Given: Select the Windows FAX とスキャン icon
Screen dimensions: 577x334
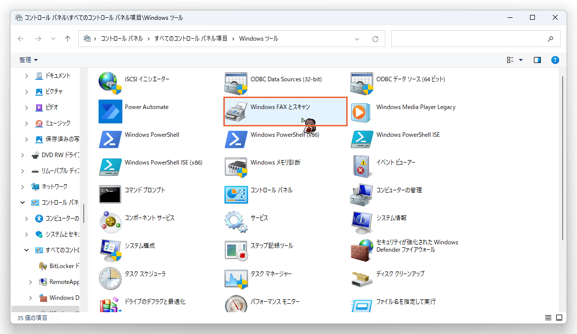Looking at the screenshot, I should coord(236,111).
